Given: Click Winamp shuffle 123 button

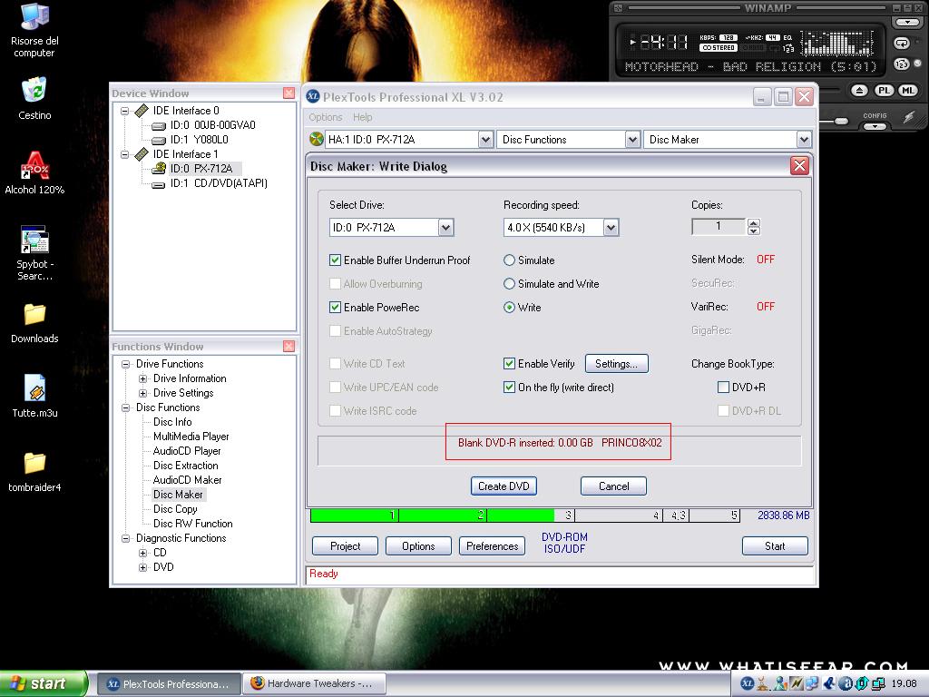Looking at the screenshot, I should (902, 64).
